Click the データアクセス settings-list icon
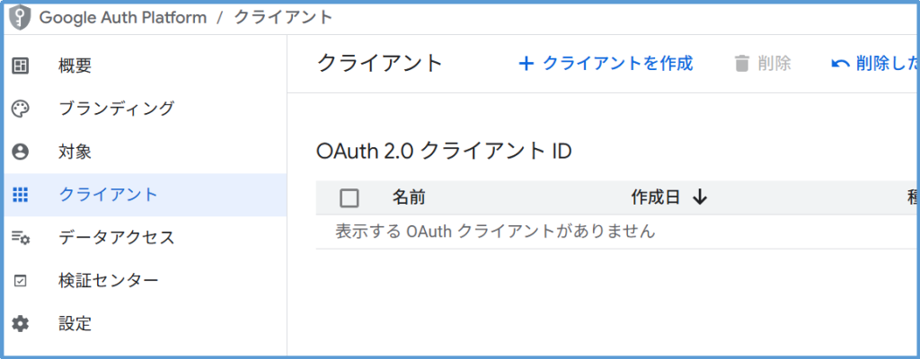 [20, 238]
